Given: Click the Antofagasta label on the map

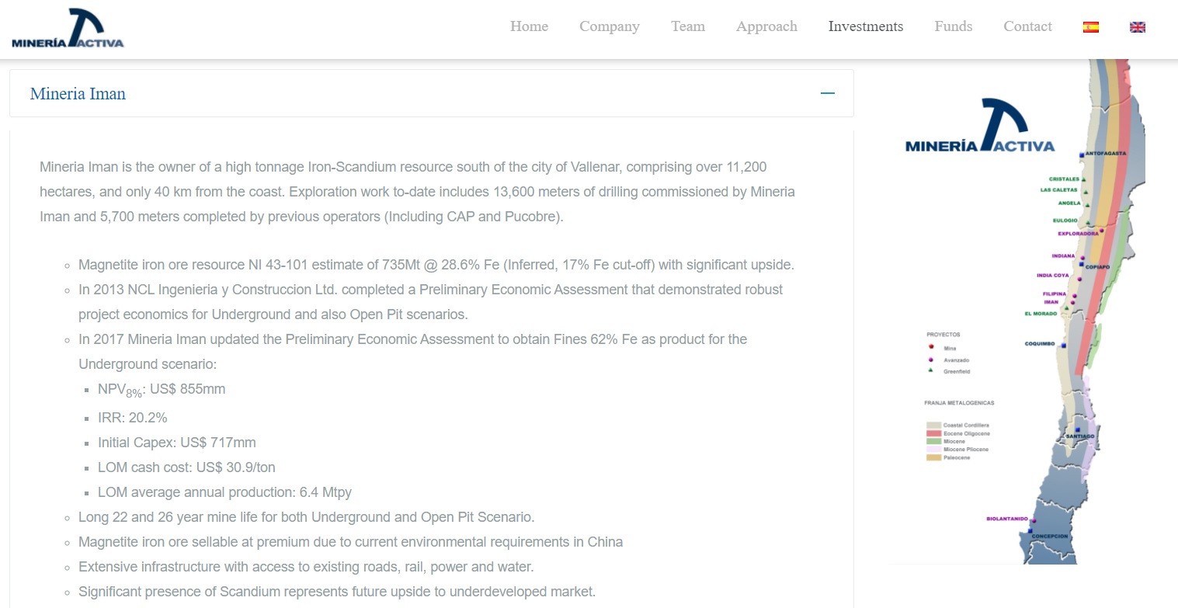Looking at the screenshot, I should point(1105,154).
